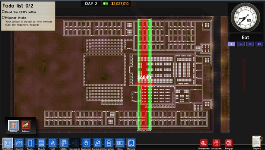Activate prison Lockdown
The height and width of the screenshot is (150, 265).
click(x=216, y=143)
